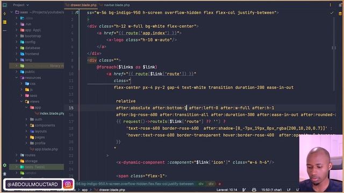Click line number 15 in the gutter
Image resolution: width=344 pixels, height=193 pixels.
(71, 108)
